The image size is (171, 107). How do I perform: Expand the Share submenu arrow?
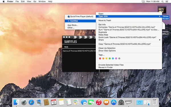(160, 40)
